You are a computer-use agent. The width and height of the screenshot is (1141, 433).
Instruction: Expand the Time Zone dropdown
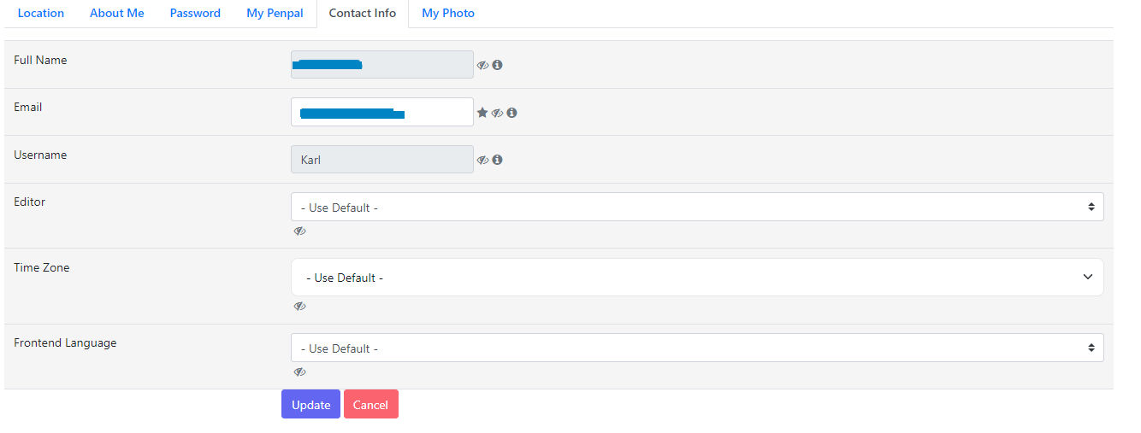[x=697, y=278]
